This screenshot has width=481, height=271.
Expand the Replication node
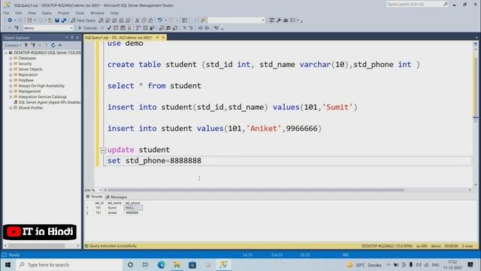tap(11, 75)
